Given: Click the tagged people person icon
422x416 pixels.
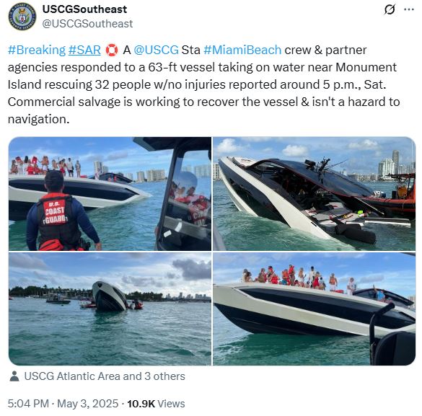Looking at the screenshot, I should 14,376.
